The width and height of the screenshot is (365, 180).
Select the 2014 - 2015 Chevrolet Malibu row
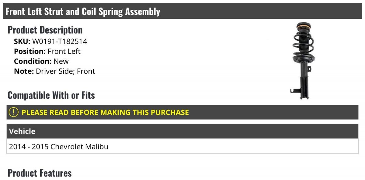pos(59,147)
